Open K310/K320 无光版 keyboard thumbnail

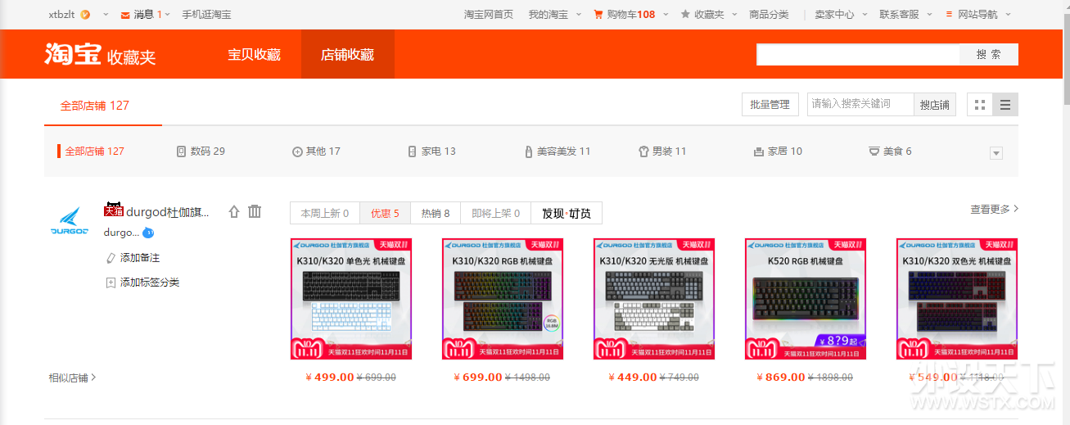point(654,299)
